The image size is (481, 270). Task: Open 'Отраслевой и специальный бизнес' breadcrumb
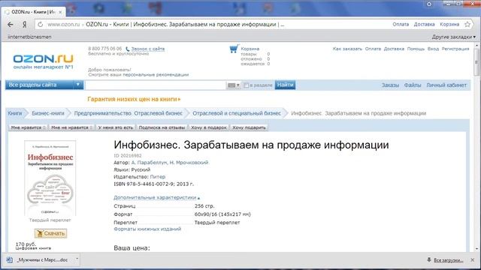[237, 113]
